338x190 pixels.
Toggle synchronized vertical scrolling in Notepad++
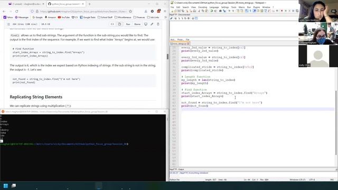coord(238,11)
